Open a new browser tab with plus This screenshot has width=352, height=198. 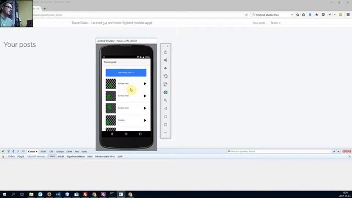(45, 9)
